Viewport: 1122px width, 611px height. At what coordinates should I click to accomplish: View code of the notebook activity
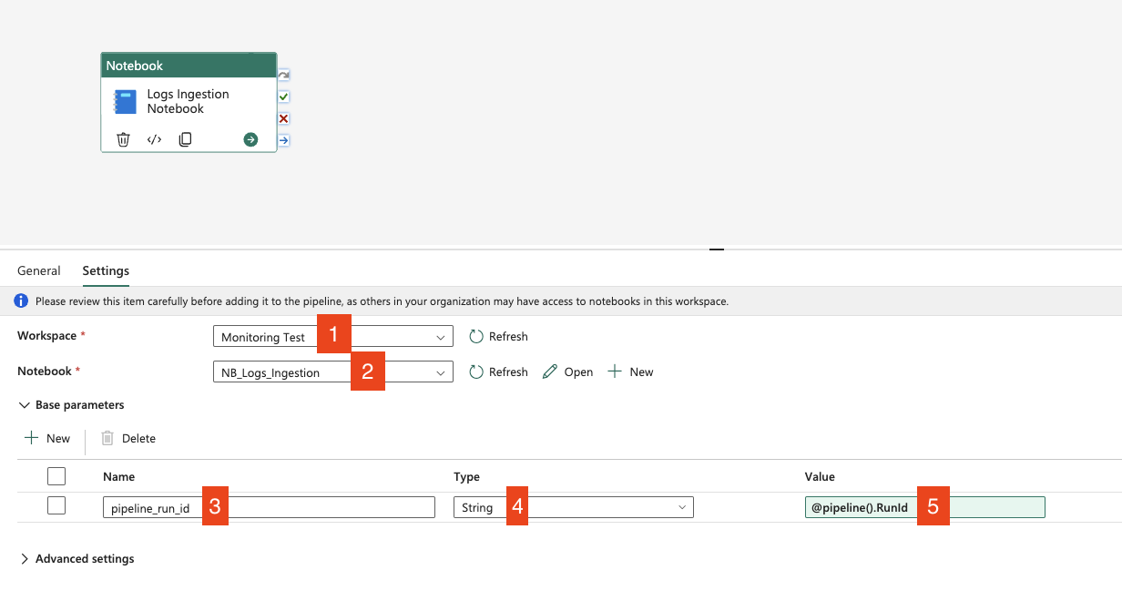pos(154,139)
